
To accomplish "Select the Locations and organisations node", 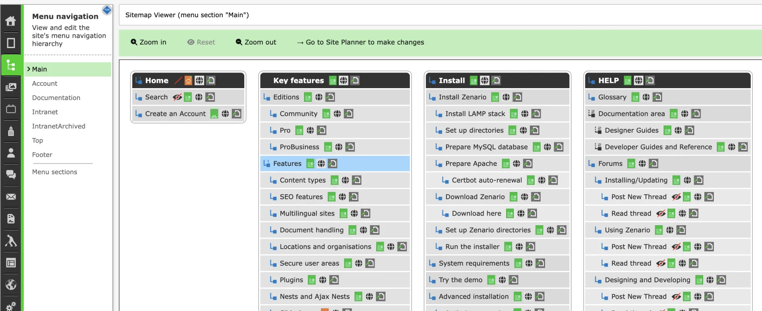I will click(x=326, y=247).
